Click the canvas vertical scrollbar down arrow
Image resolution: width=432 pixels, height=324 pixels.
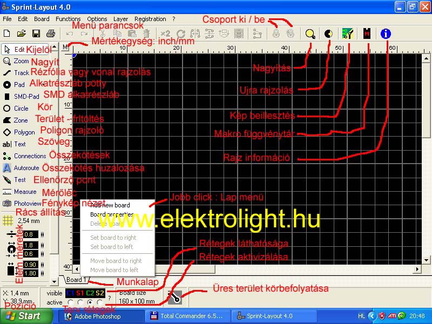[426, 260]
